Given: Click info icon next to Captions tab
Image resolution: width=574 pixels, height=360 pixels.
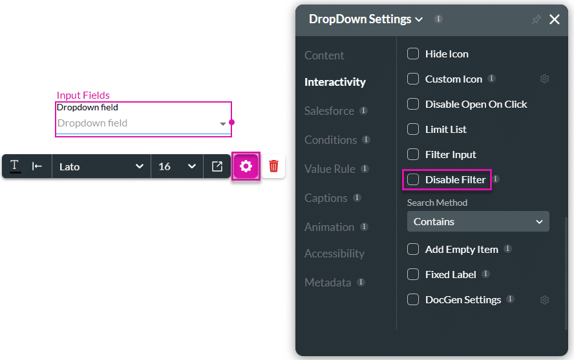Looking at the screenshot, I should pos(357,197).
